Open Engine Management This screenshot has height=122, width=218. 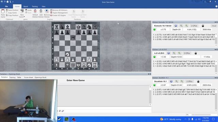click(x=59, y=13)
